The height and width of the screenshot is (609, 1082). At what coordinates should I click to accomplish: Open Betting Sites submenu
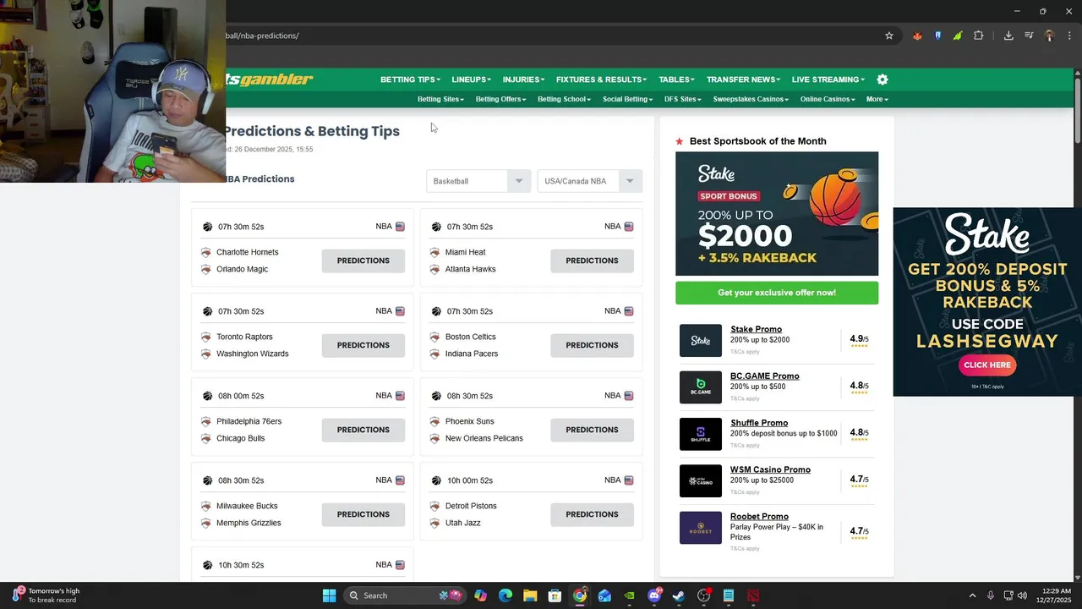tap(440, 99)
